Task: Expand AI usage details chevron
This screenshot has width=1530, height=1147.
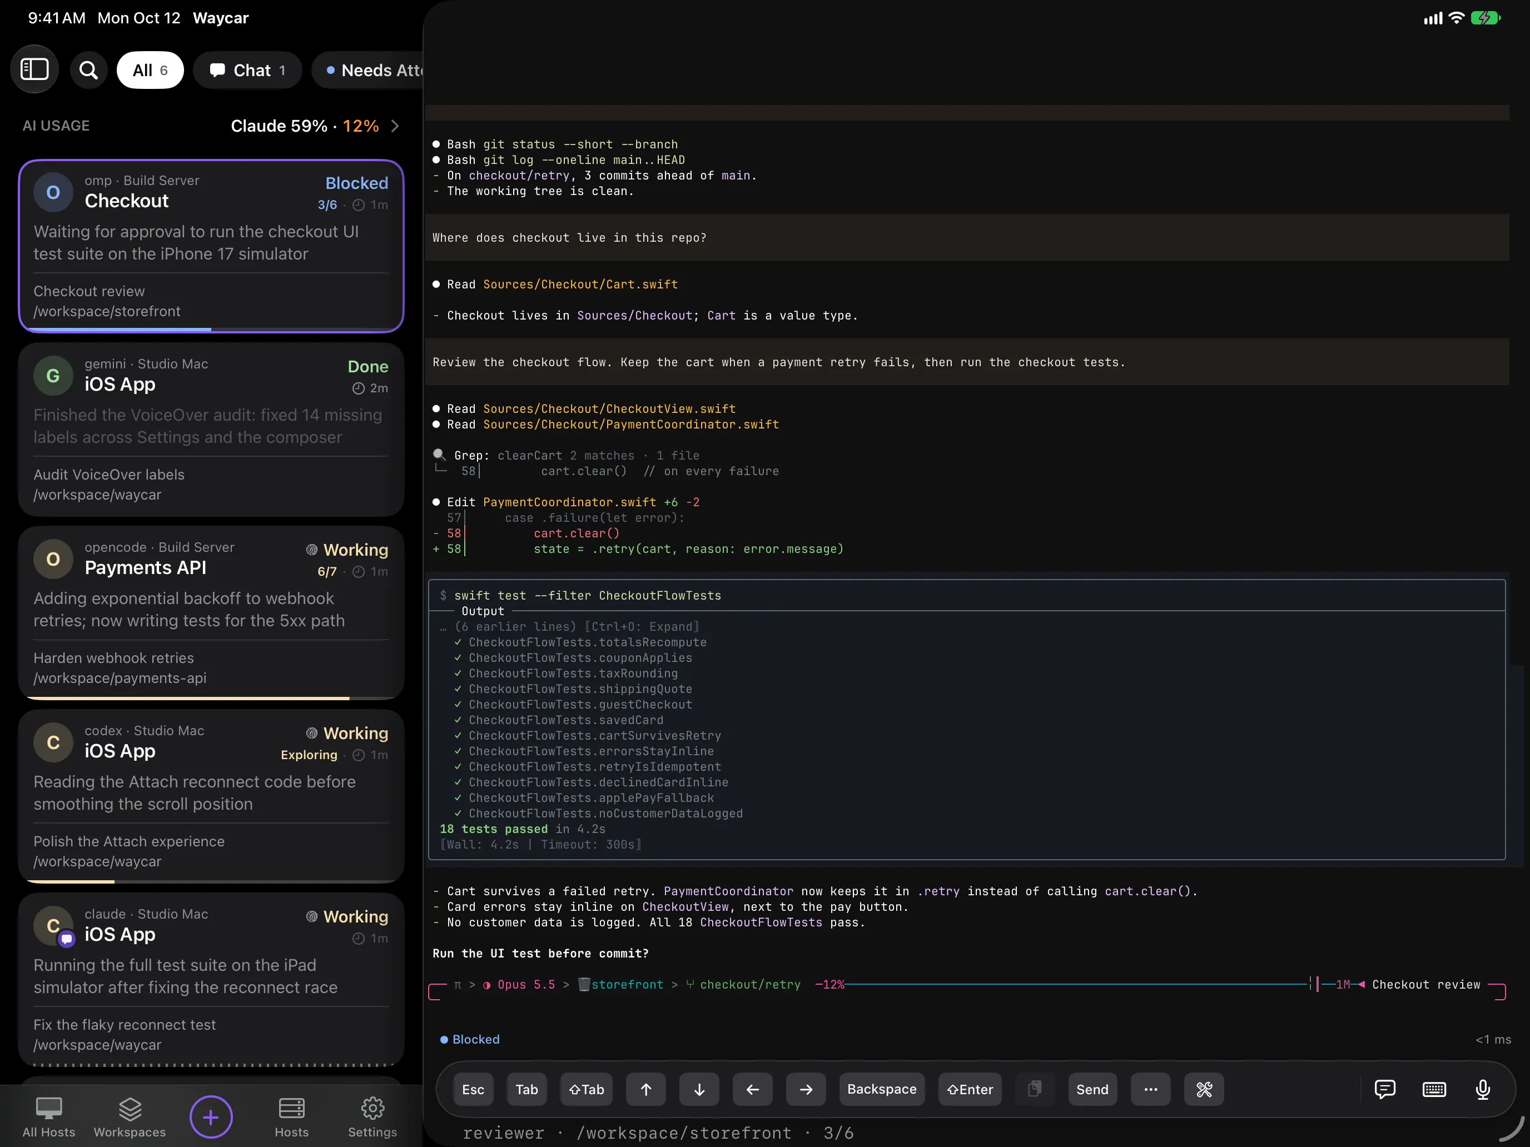Action: [x=395, y=126]
